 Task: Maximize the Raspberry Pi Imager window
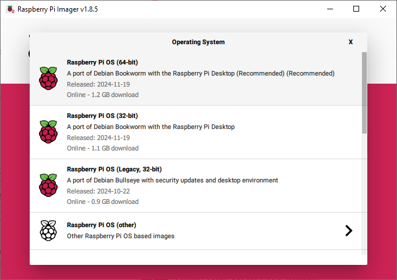(x=356, y=9)
